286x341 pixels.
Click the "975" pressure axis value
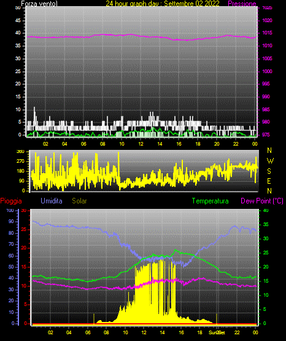pyautogui.click(x=266, y=135)
